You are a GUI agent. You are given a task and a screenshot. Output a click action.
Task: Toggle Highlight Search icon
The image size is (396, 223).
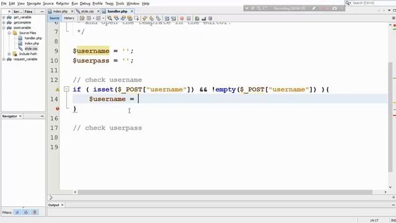click(130, 18)
